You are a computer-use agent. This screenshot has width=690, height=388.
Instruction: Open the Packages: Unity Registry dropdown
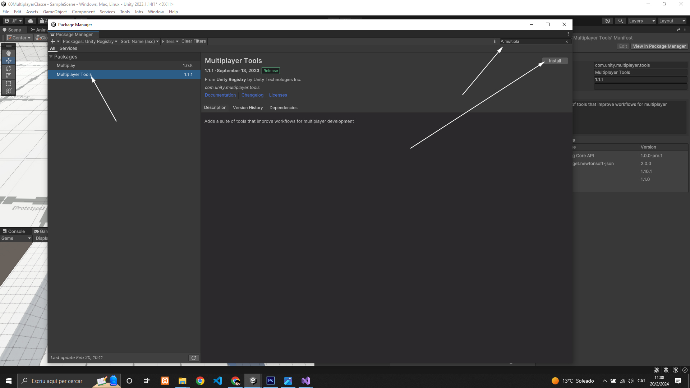(90, 42)
